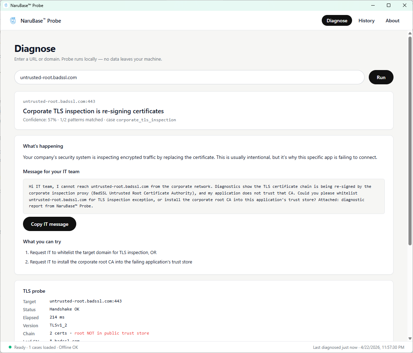Click the 'Confidence: 57%' line

(x=99, y=120)
